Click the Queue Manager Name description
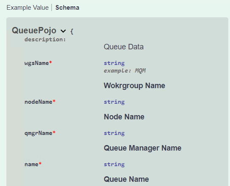This screenshot has height=186, width=230. (x=142, y=148)
